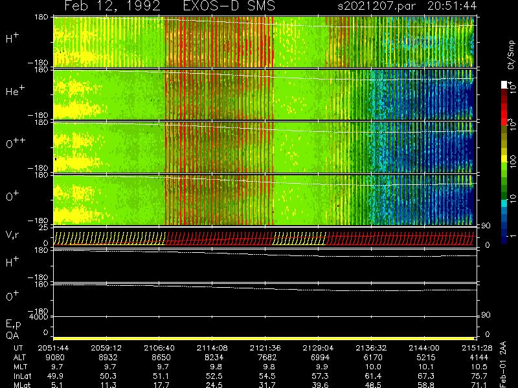518x388 pixels.
Task: Click the ALT value "8234"
Action: pos(214,358)
